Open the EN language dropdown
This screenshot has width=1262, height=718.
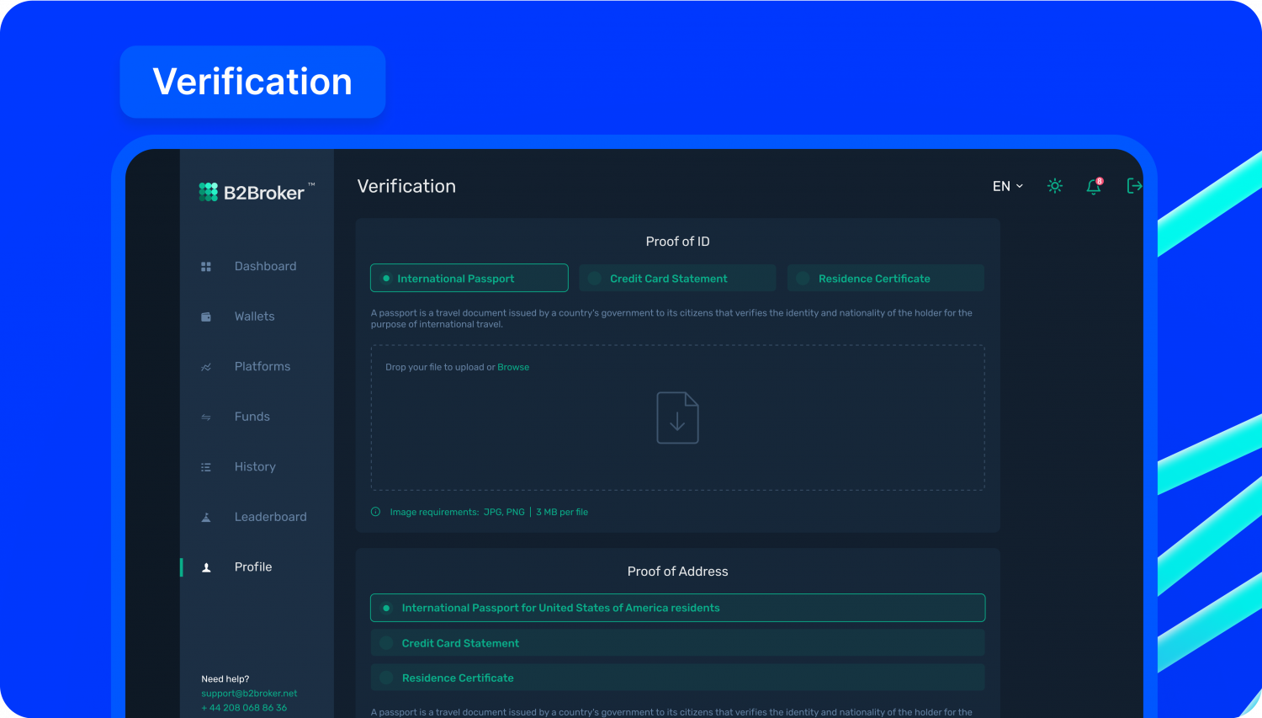(x=1002, y=186)
